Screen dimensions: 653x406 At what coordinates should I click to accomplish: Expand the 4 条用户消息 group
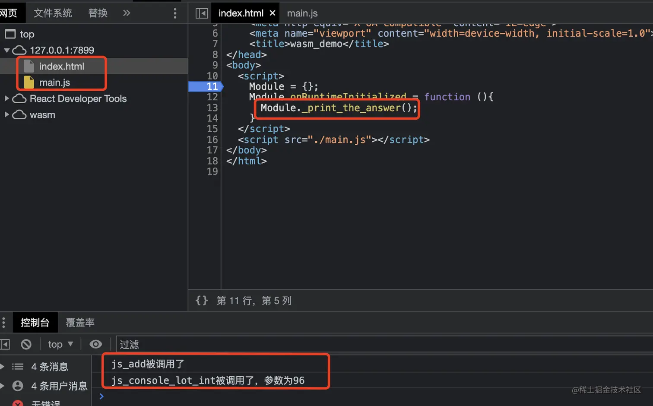pos(3,386)
